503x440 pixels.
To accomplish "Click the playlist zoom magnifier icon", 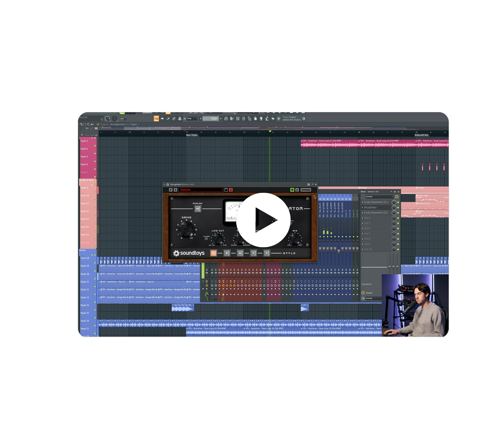I will pos(88,124).
